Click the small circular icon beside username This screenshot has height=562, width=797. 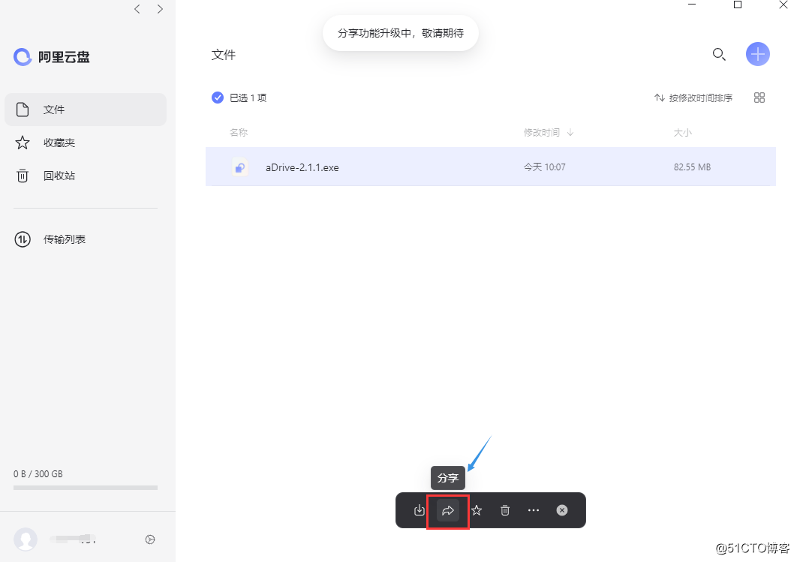150,539
